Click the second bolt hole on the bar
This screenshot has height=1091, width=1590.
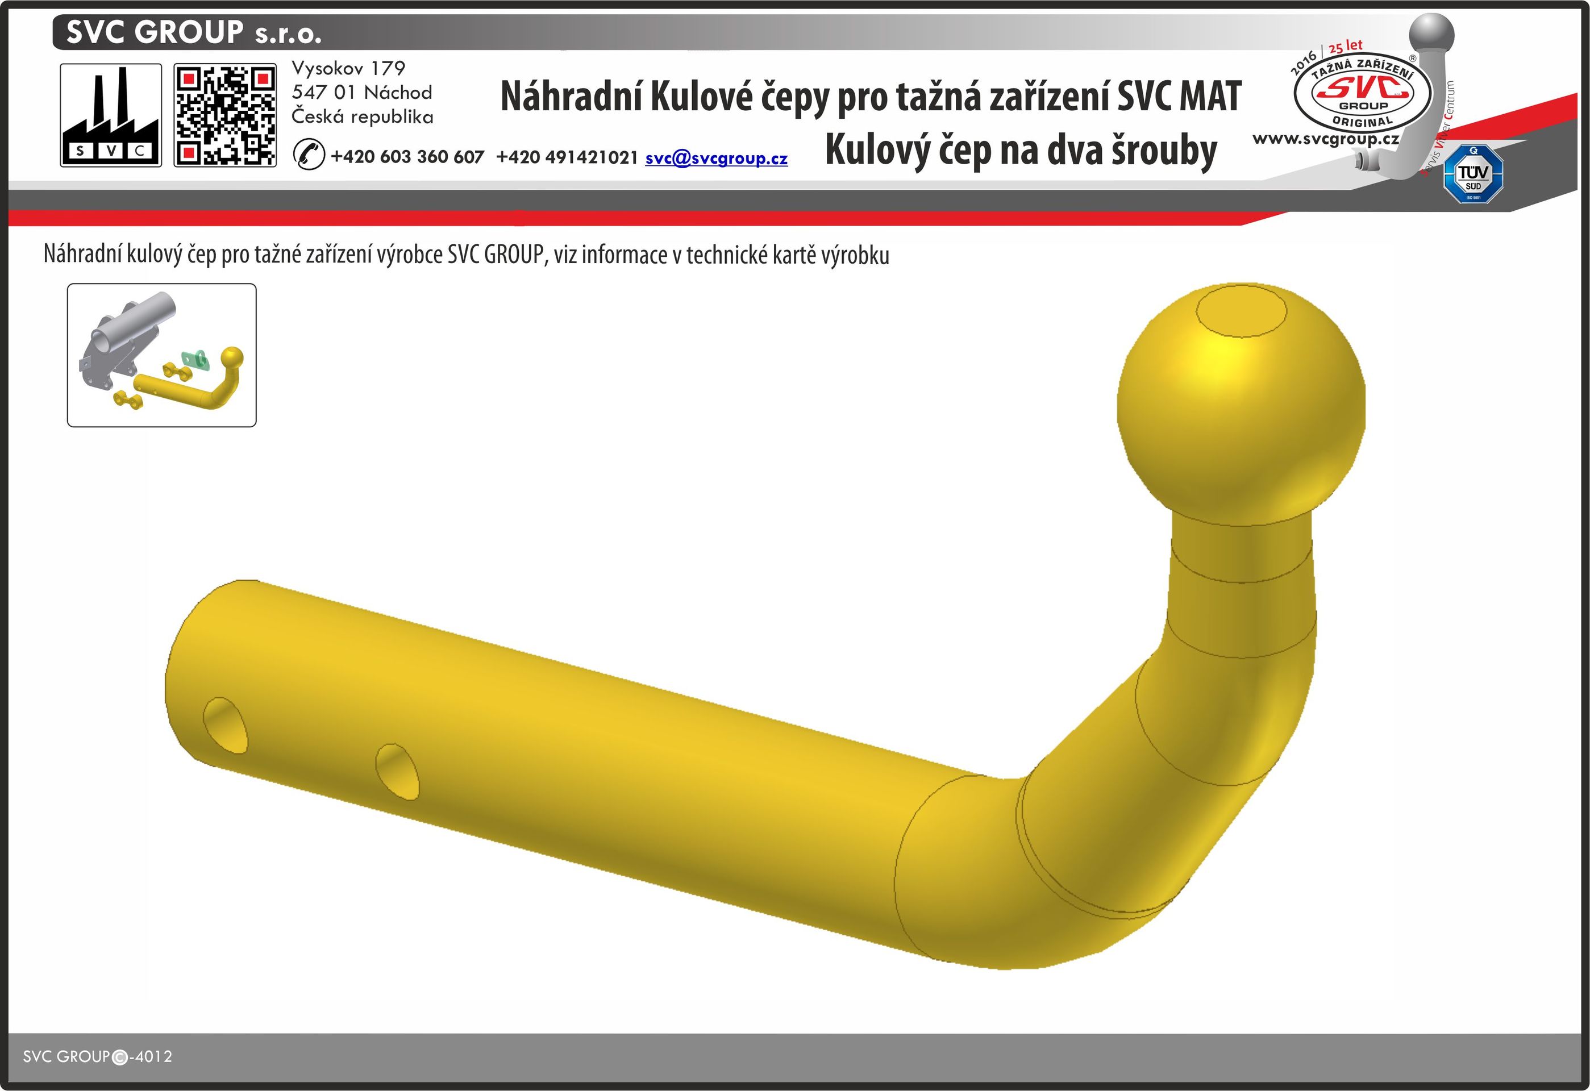[397, 772]
